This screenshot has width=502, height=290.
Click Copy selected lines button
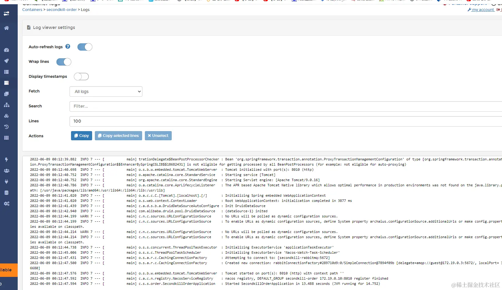(x=118, y=136)
